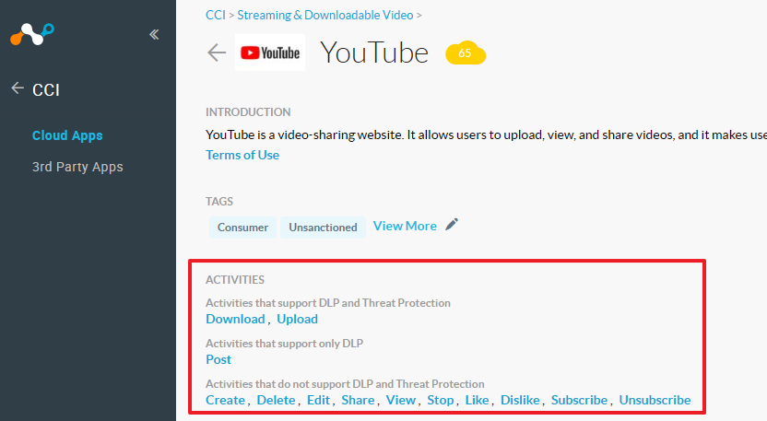Click 'Activities that support only DLP' label
The image size is (767, 421).
point(284,344)
